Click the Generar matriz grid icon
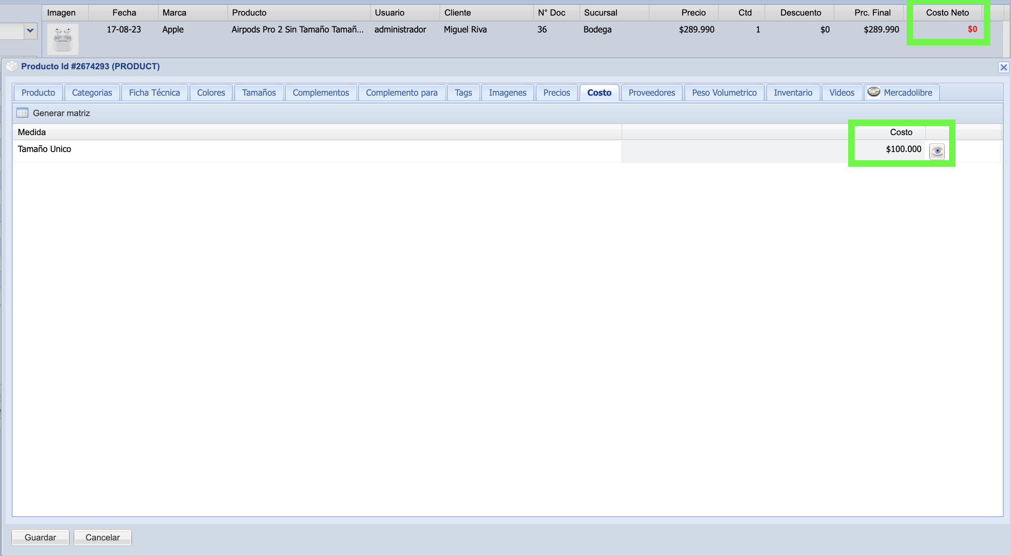 pos(23,113)
